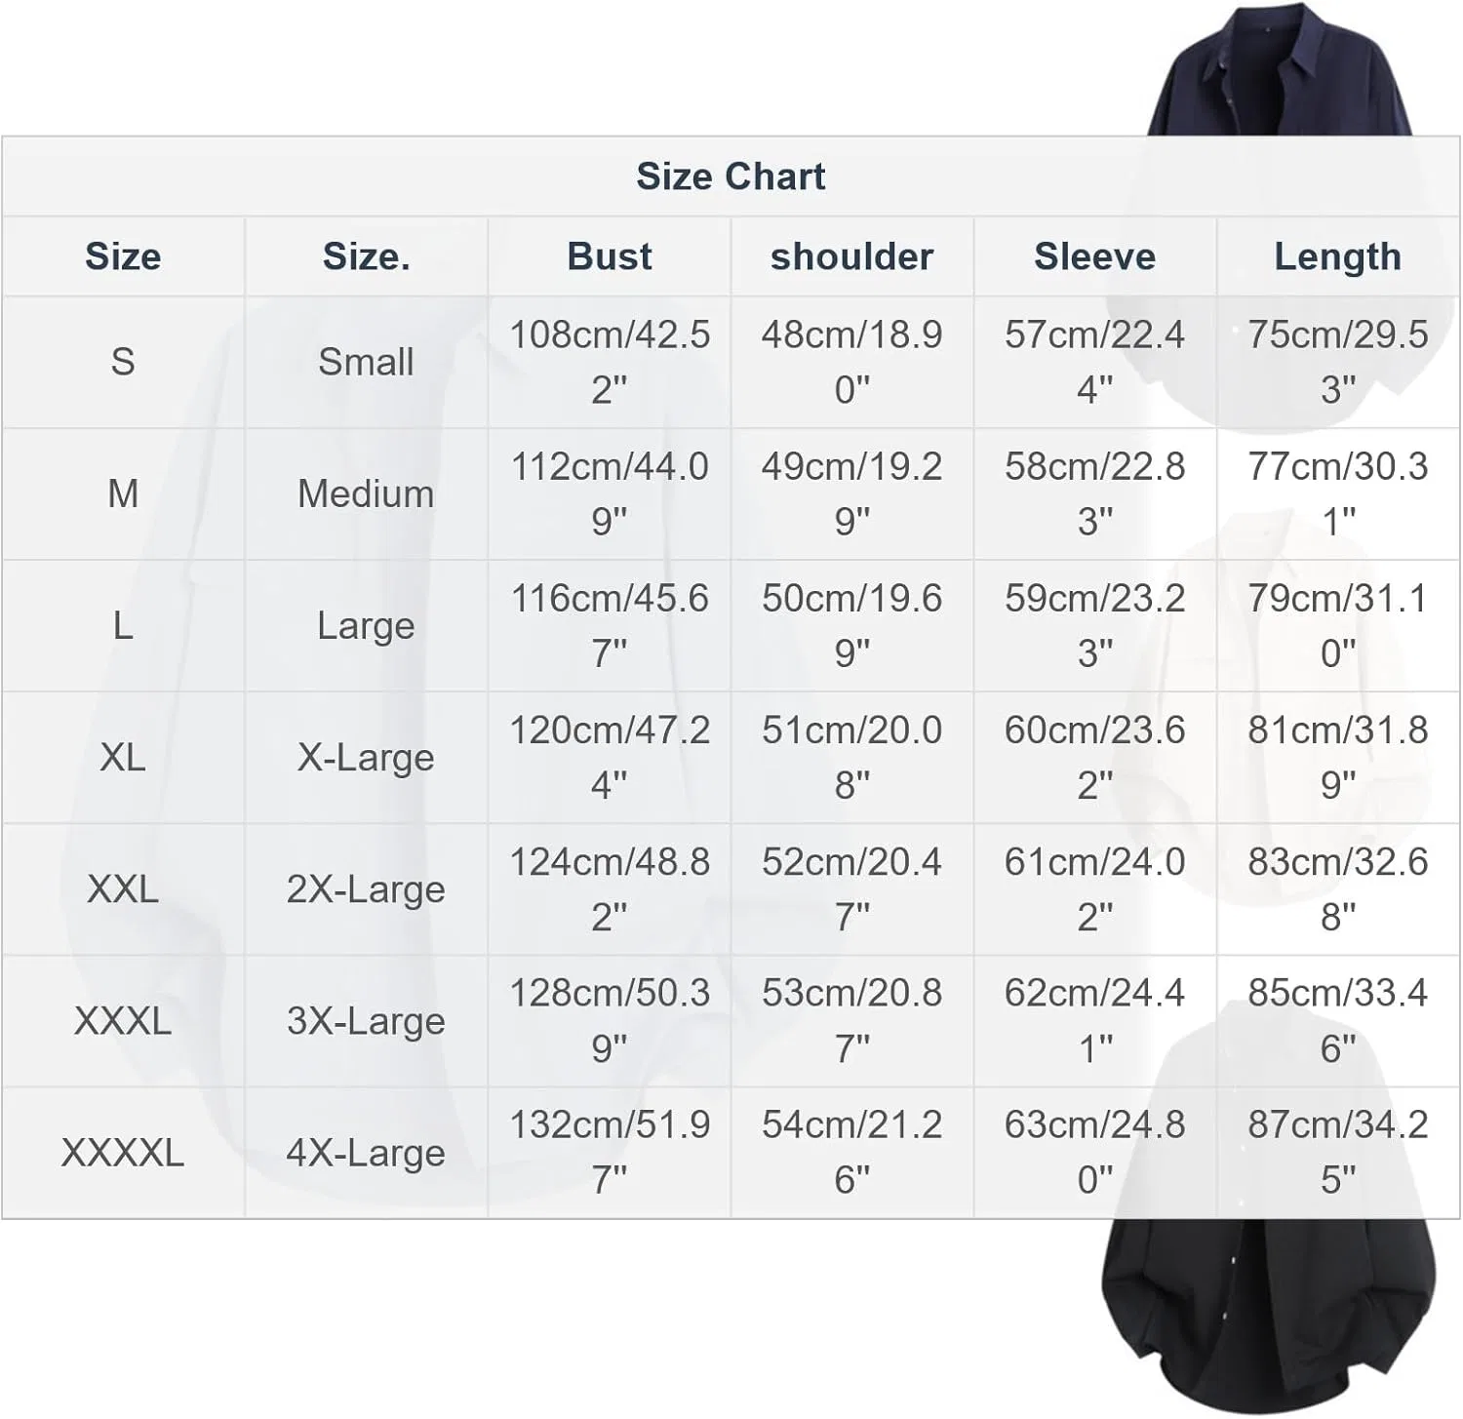Click the Medium size label

click(x=366, y=493)
